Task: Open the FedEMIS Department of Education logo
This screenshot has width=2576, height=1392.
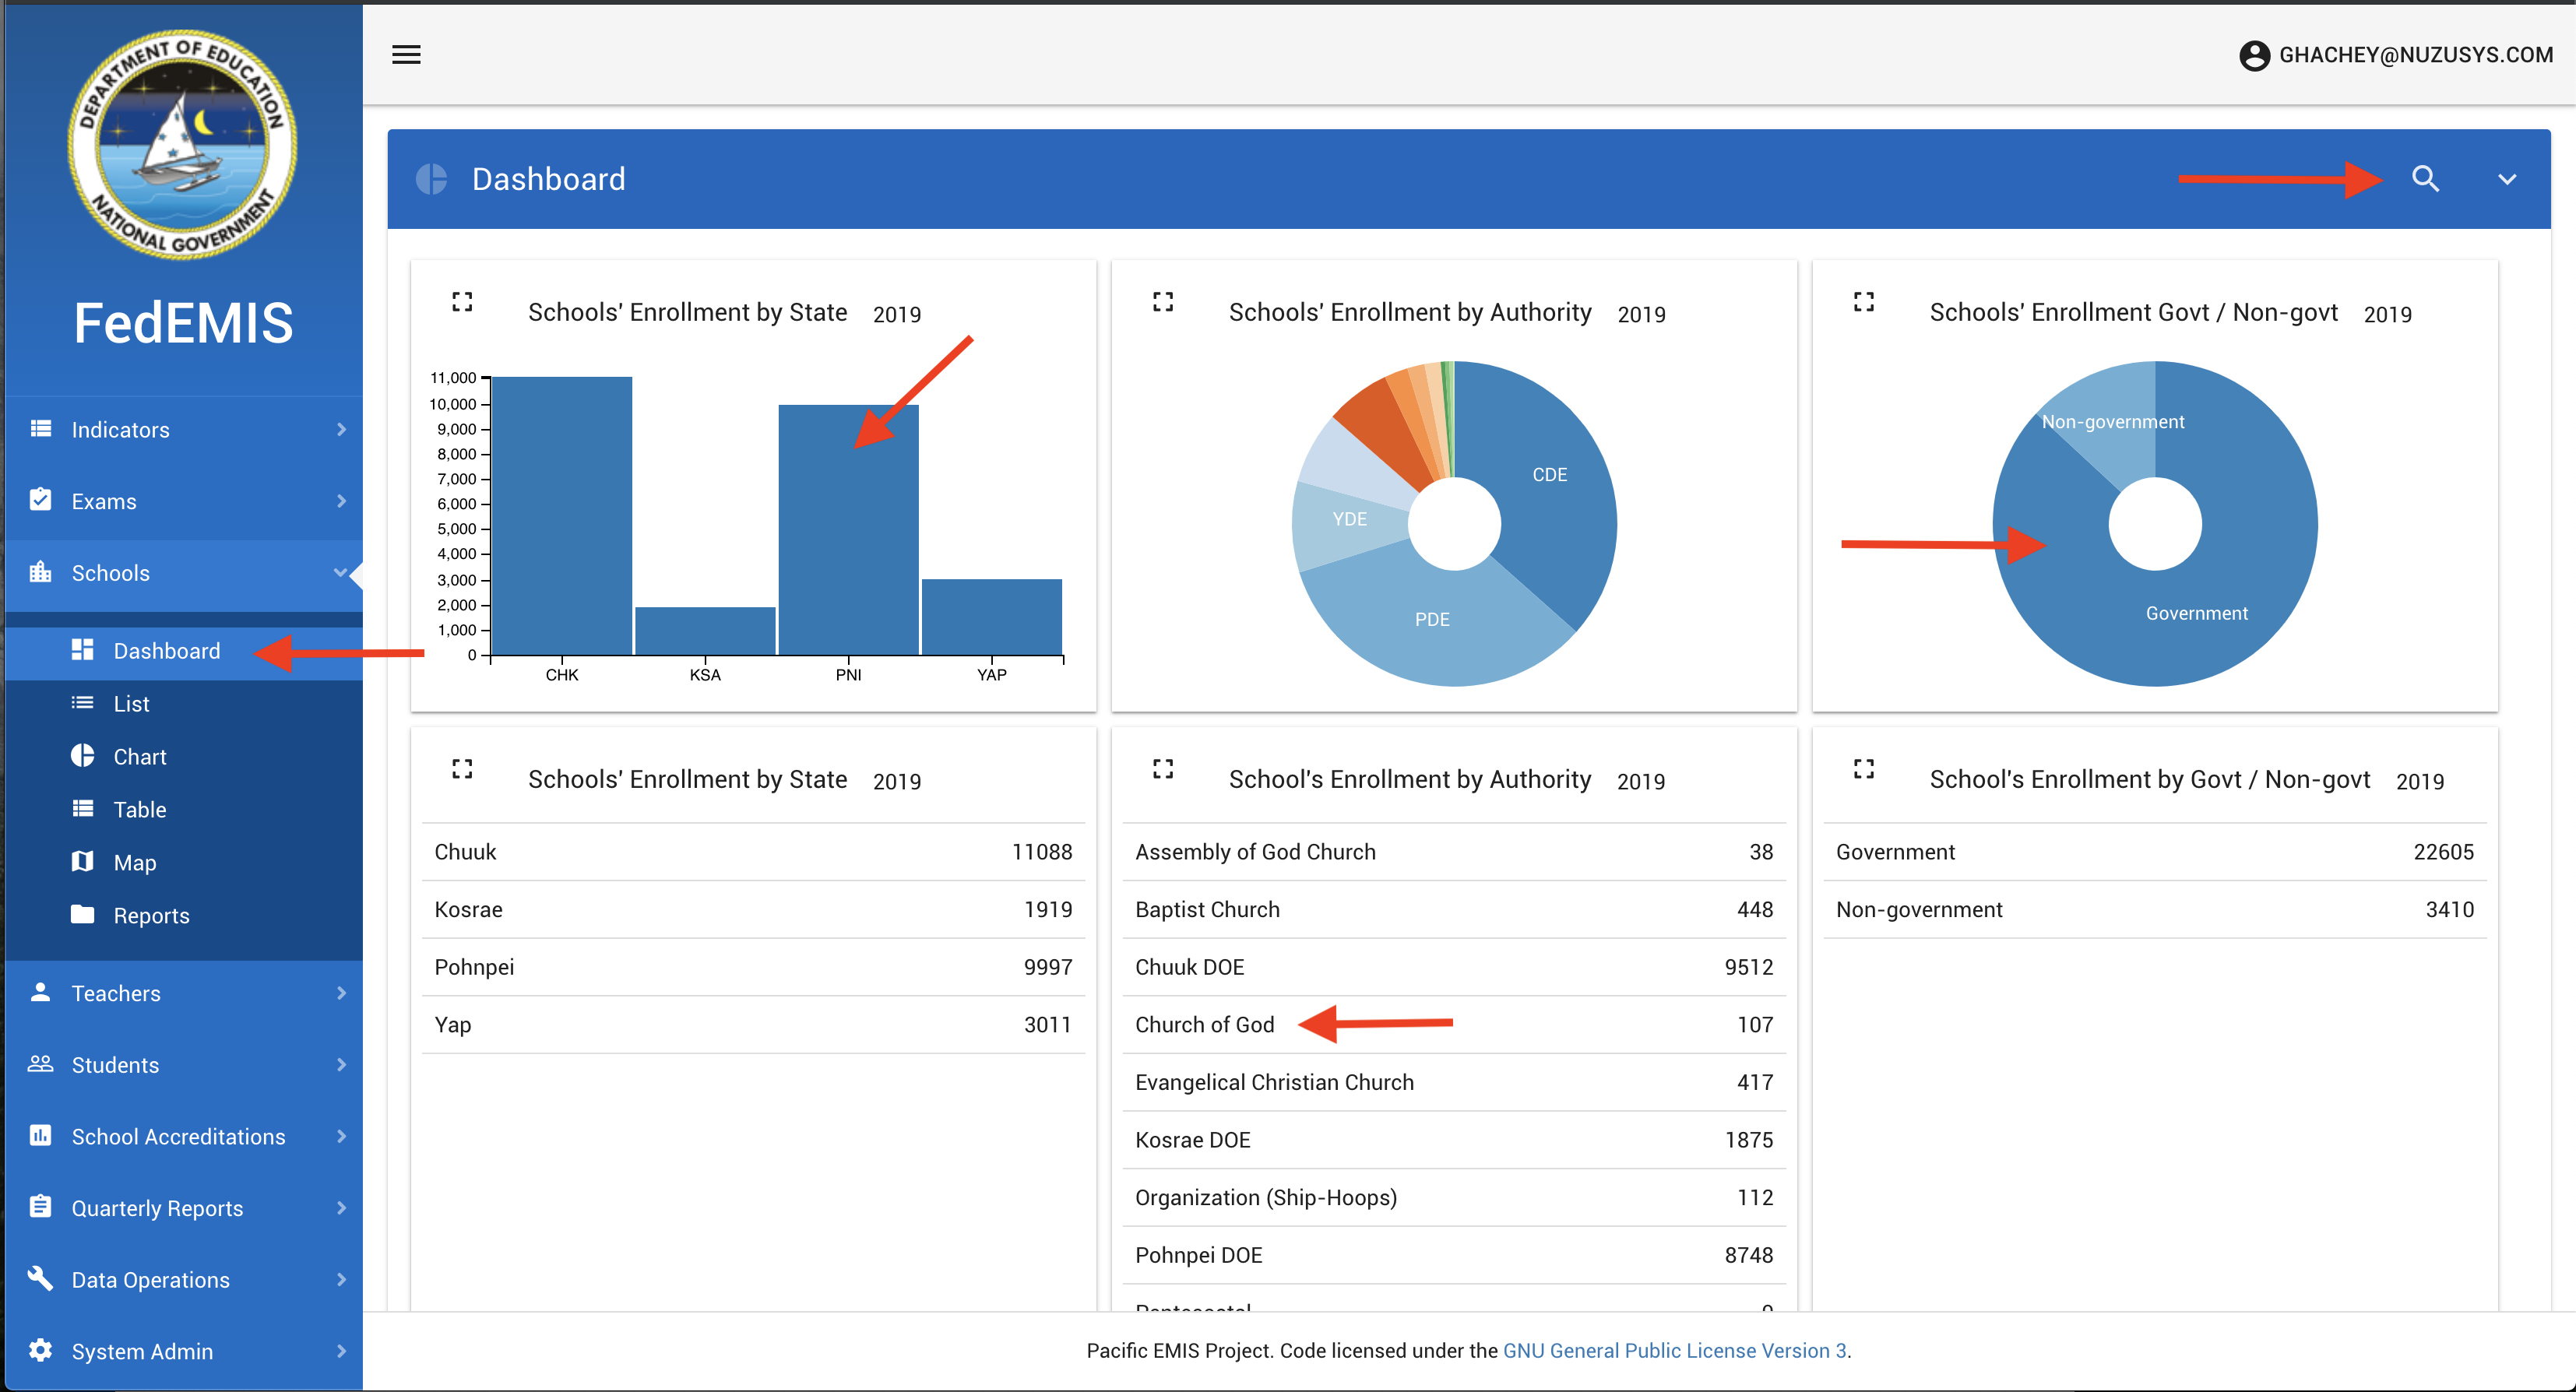Action: pyautogui.click(x=182, y=145)
